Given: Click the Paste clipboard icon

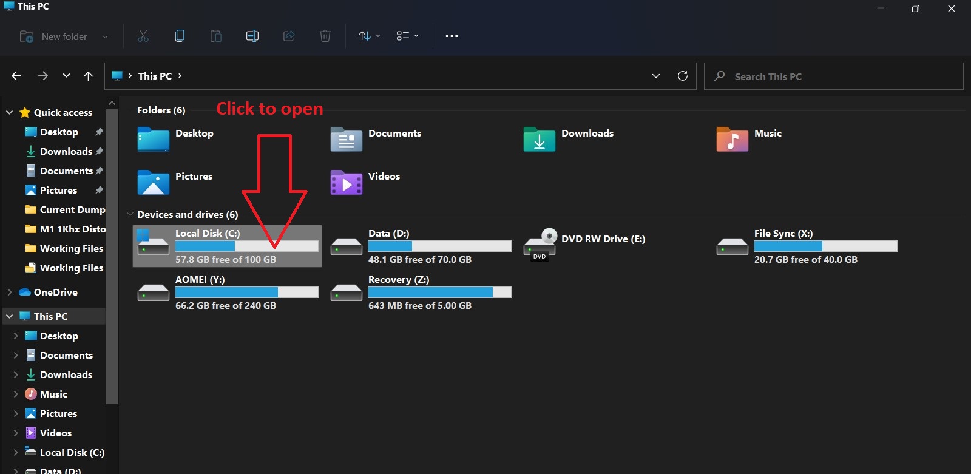Looking at the screenshot, I should [x=216, y=36].
